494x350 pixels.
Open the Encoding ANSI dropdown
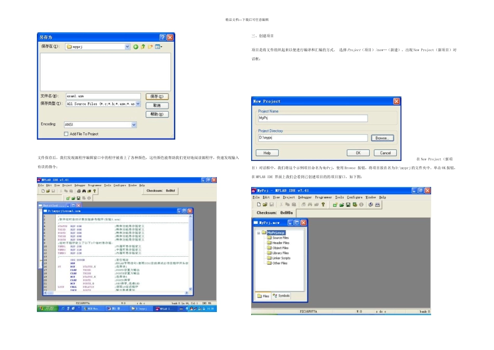click(x=134, y=125)
